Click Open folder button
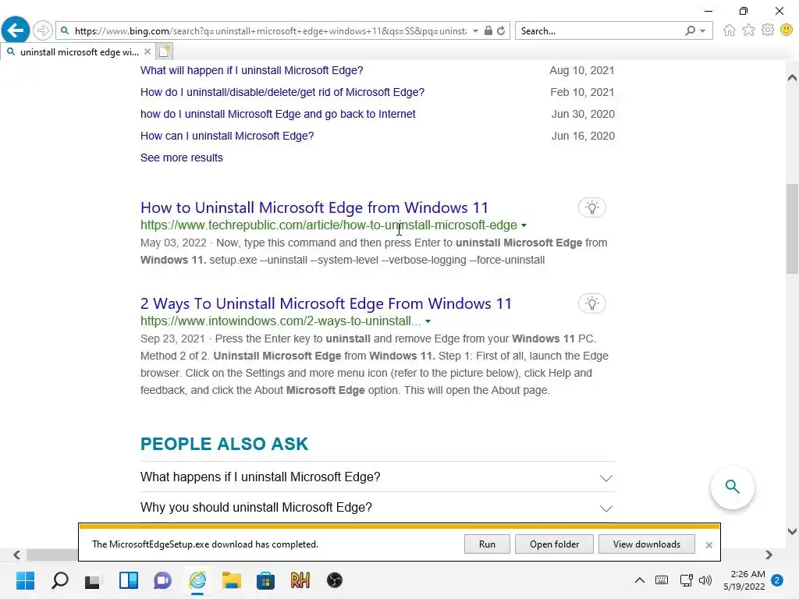Viewport: 799px width, 599px height. 554,544
